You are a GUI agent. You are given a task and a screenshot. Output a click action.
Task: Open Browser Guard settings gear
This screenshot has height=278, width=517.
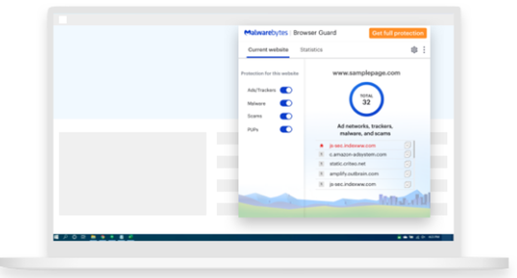click(x=414, y=50)
